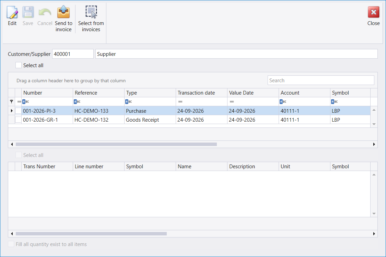Toggle the lower Select all checkbox
Image resolution: width=386 pixels, height=257 pixels.
click(x=19, y=155)
